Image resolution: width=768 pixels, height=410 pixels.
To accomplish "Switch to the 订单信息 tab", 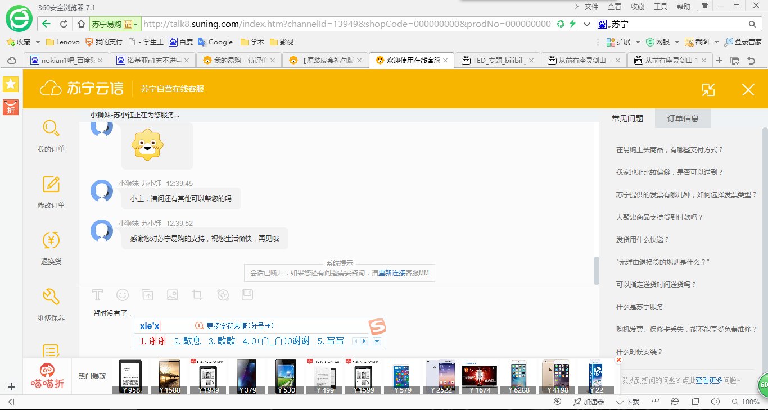I will tap(683, 119).
